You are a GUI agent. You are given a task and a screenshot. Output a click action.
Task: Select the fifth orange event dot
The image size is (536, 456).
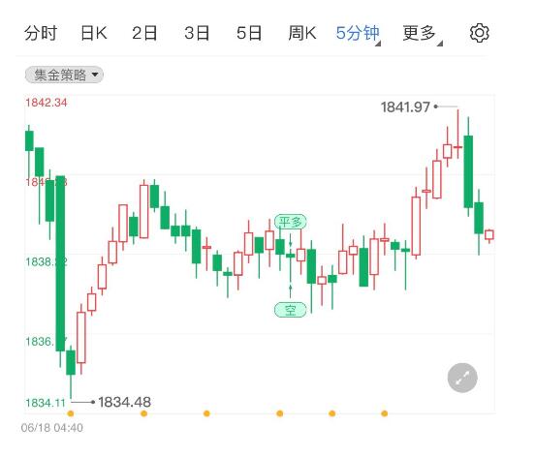331,413
